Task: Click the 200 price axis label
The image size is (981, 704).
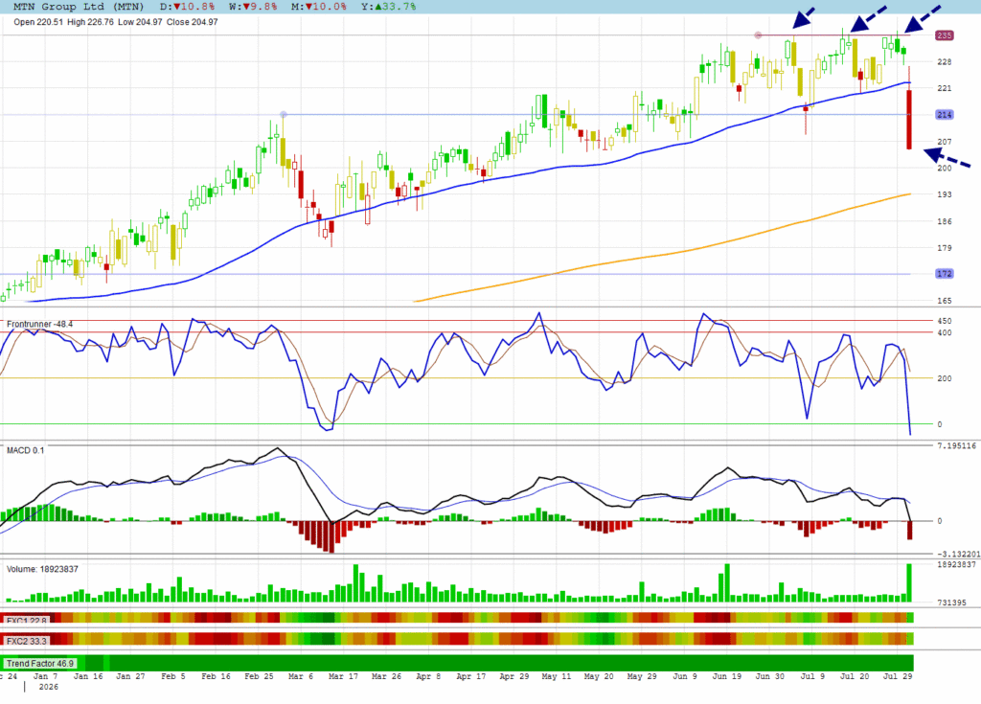Action: pos(944,168)
